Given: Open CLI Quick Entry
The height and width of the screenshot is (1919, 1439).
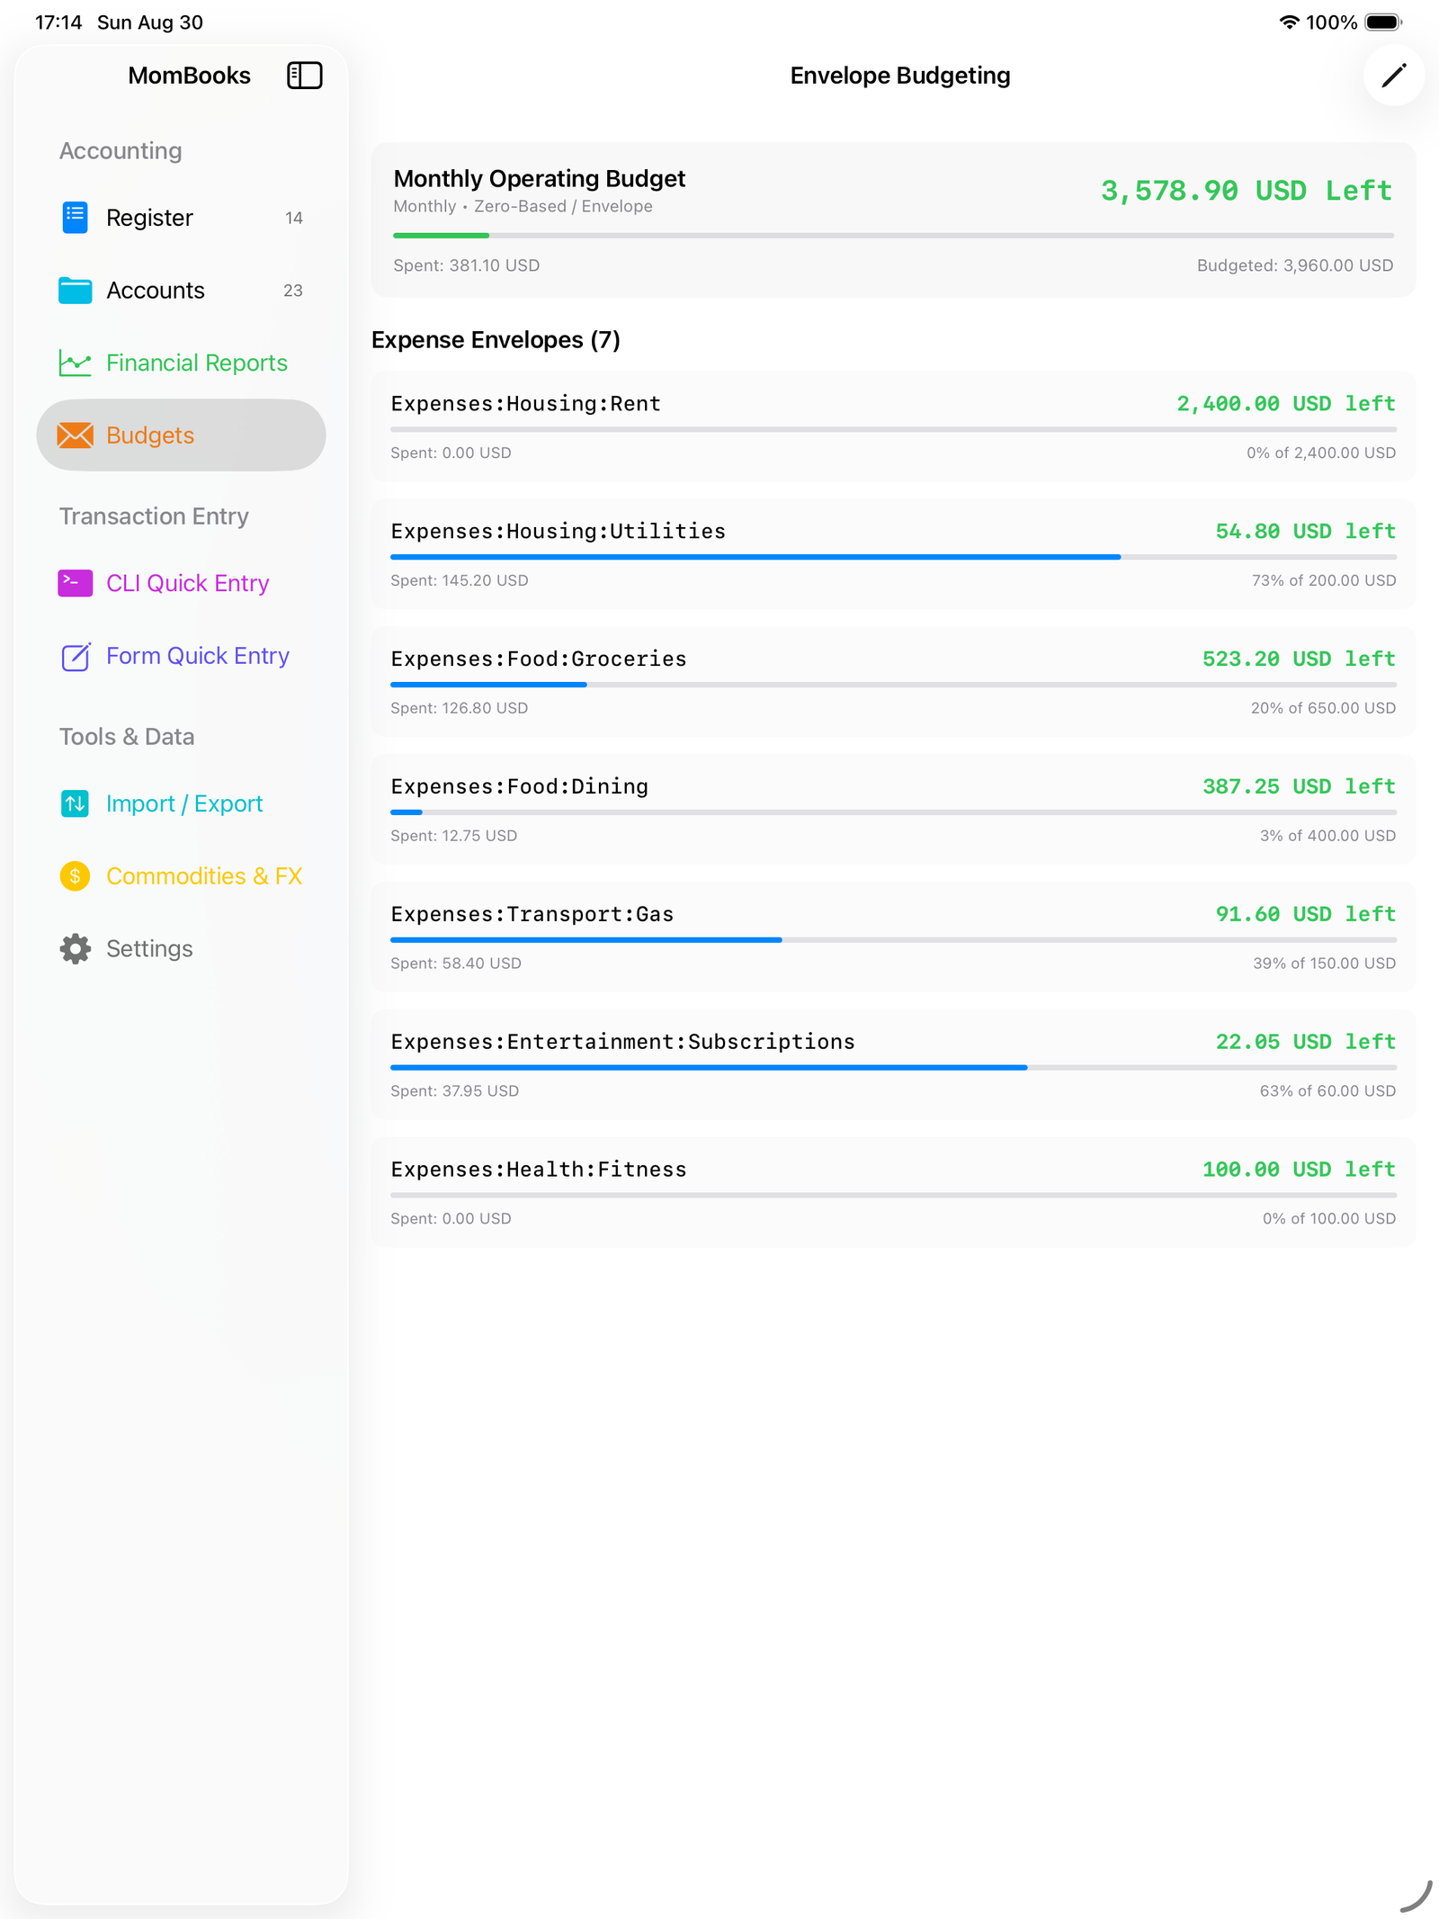Looking at the screenshot, I should [181, 583].
